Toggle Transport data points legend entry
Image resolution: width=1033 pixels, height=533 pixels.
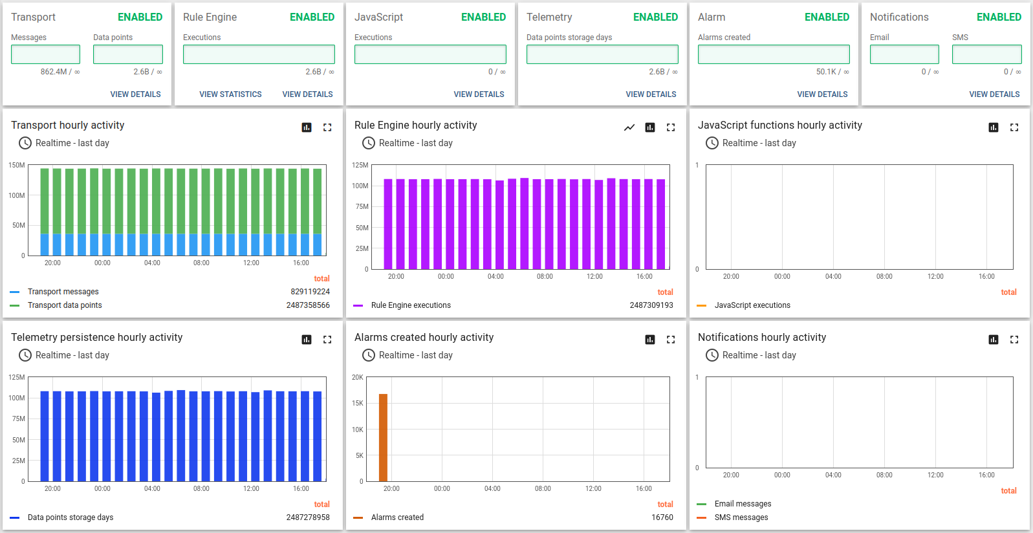(65, 305)
